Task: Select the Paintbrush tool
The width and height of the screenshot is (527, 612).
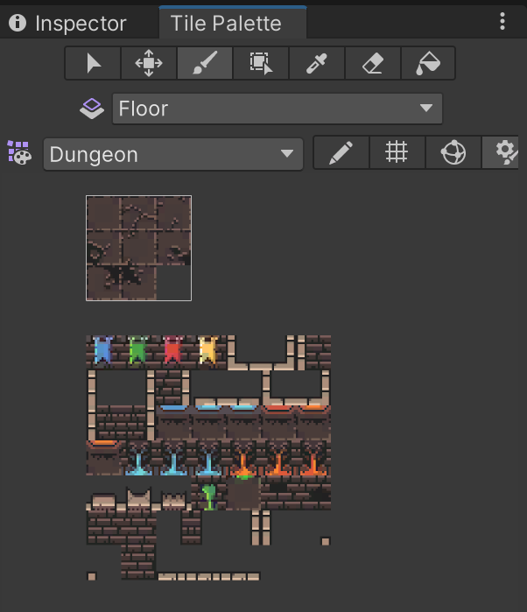Action: coord(205,63)
